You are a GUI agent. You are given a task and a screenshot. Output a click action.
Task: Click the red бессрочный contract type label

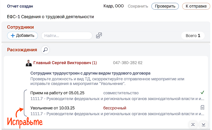tap(115, 108)
